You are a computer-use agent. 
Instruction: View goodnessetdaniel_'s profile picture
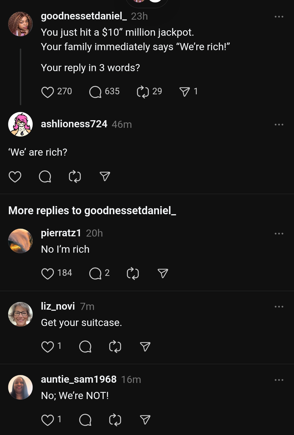click(x=20, y=24)
